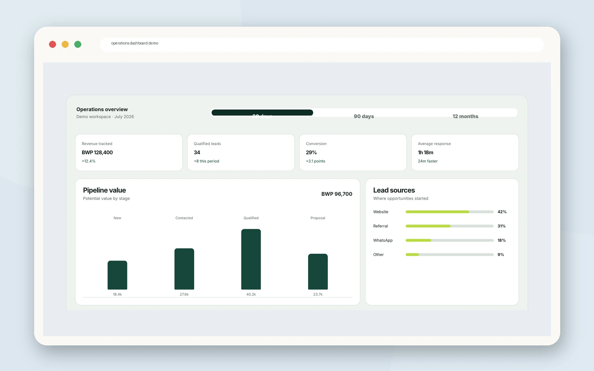Click the 23.7k bar value label
The width and height of the screenshot is (594, 371).
point(318,294)
